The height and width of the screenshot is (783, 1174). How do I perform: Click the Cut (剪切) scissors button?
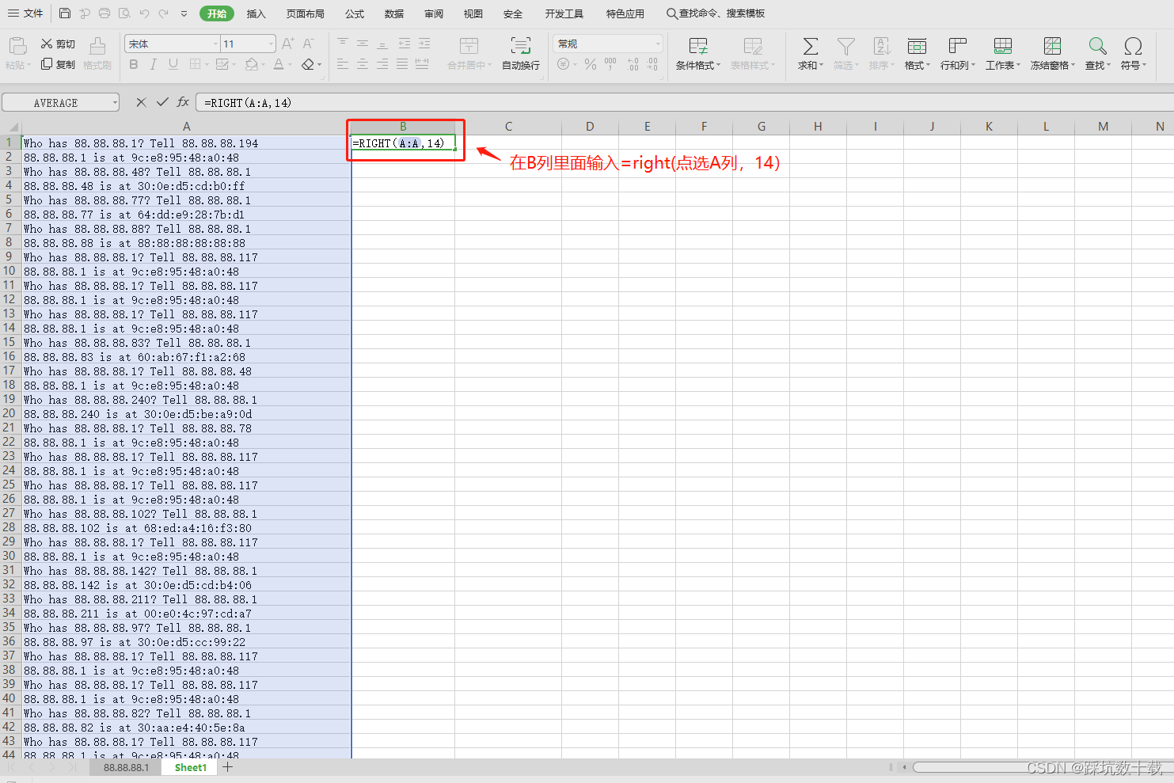pos(58,44)
